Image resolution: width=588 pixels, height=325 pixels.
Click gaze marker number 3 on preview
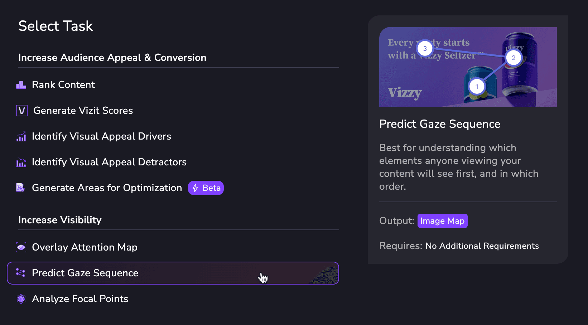(x=425, y=49)
